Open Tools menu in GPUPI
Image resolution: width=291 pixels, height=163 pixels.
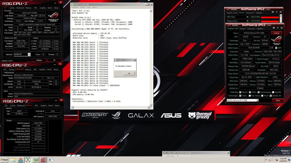[89, 7]
